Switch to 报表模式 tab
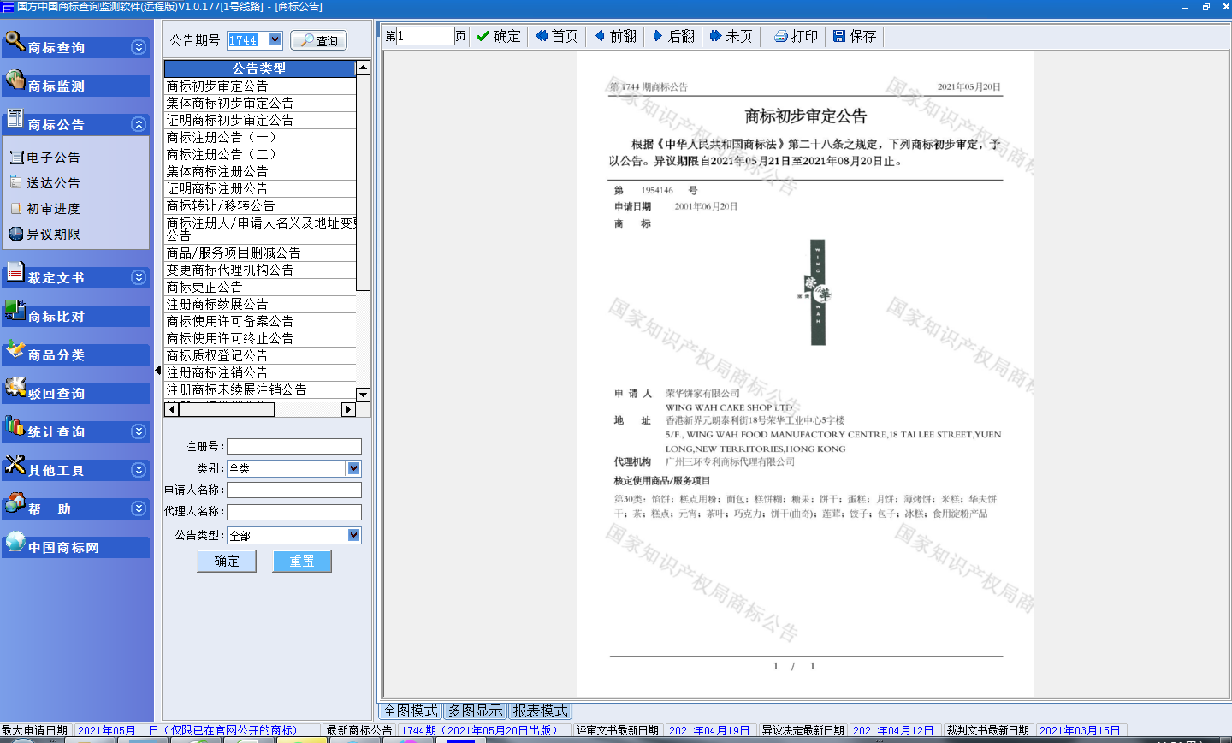Viewport: 1232px width, 743px height. point(540,710)
